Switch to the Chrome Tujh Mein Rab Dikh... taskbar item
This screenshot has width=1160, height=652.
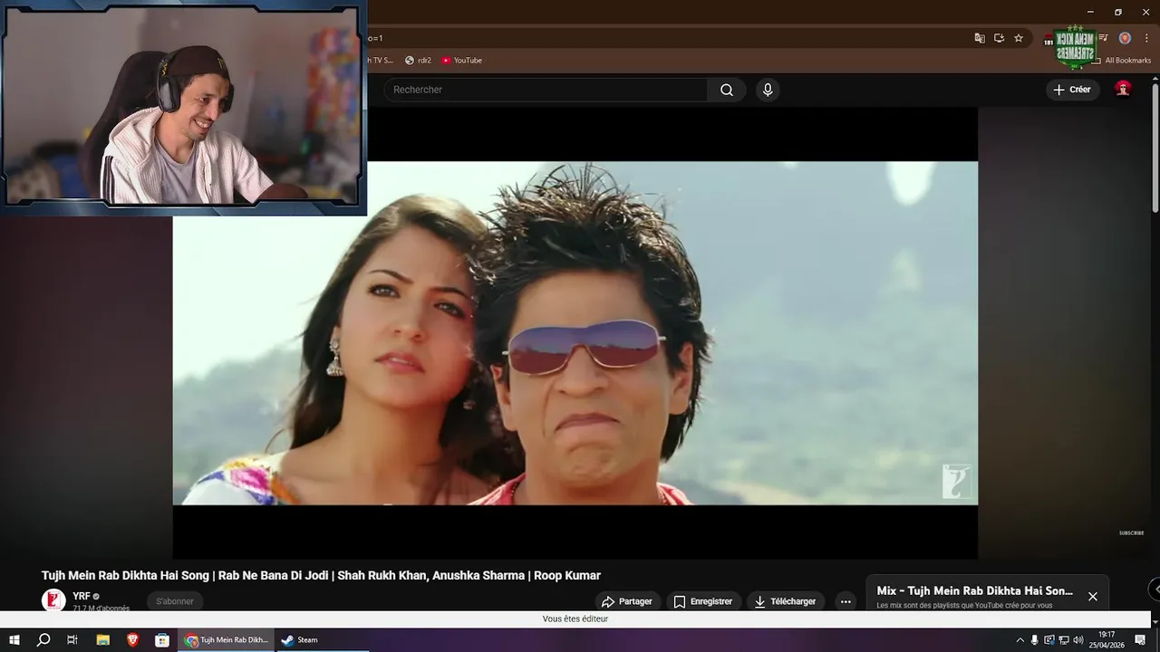click(227, 640)
